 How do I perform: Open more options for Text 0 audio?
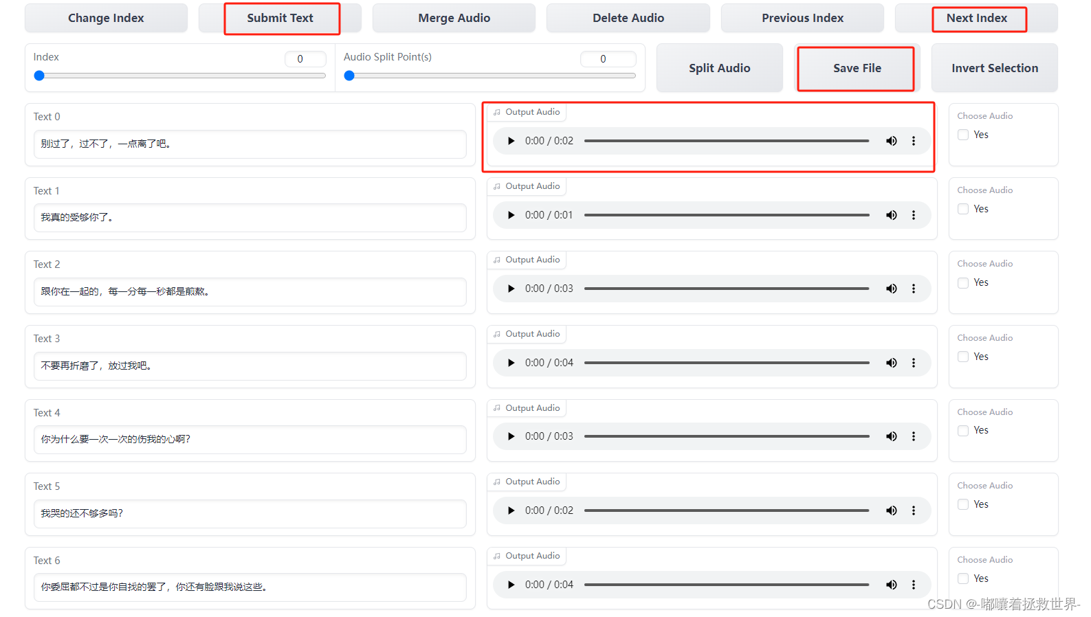pos(914,141)
